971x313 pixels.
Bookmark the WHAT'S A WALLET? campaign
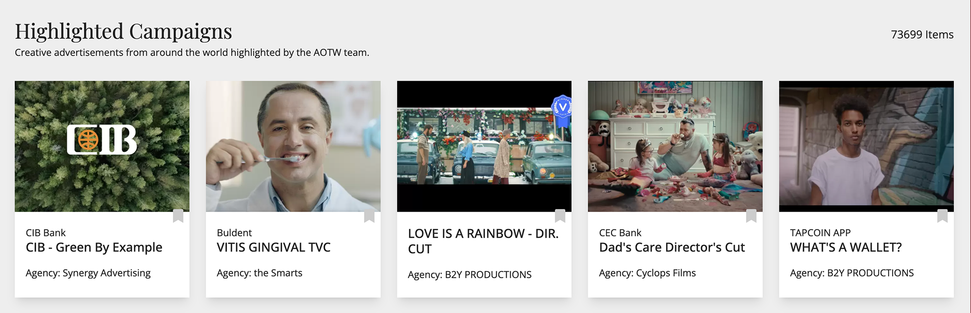point(942,216)
